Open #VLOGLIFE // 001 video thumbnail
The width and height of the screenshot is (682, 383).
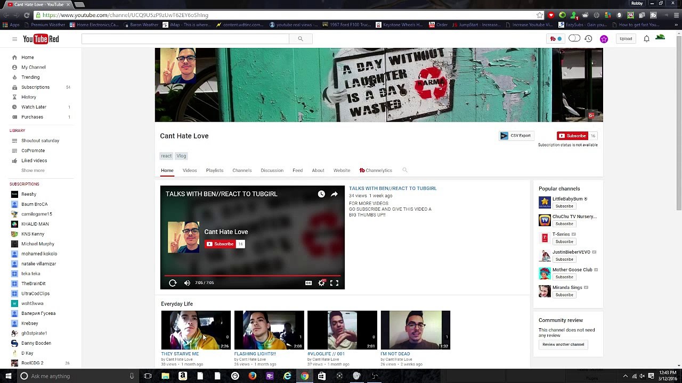point(342,330)
